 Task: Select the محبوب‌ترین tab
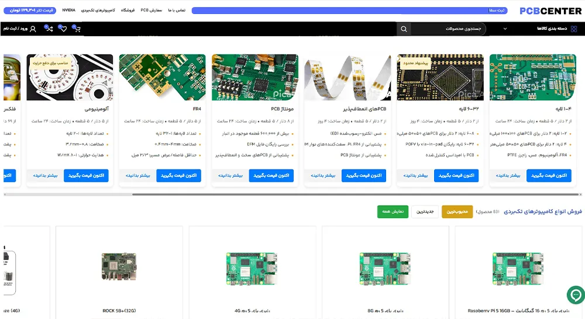[457, 211]
